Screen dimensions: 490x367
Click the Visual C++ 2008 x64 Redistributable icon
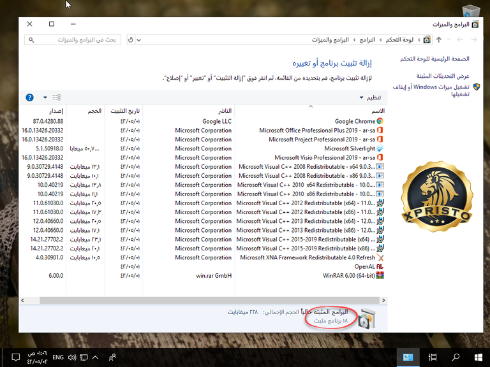coord(380,167)
